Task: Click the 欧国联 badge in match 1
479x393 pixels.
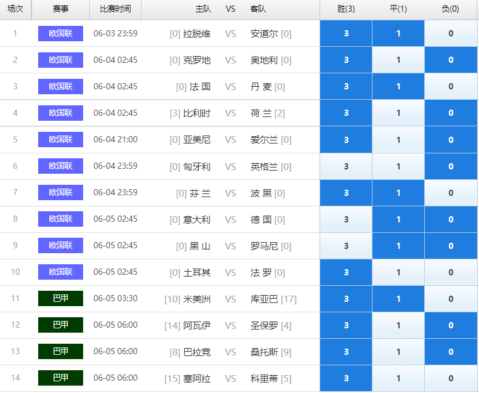Action: 60,33
